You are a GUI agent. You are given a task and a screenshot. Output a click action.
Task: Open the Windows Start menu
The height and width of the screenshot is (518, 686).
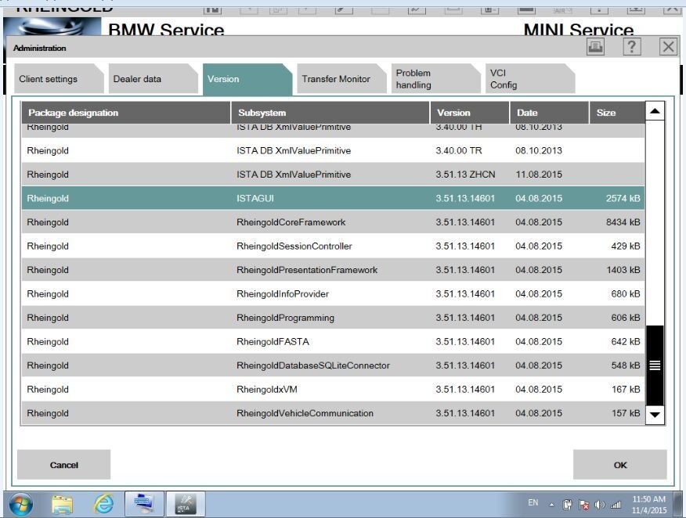point(20,503)
